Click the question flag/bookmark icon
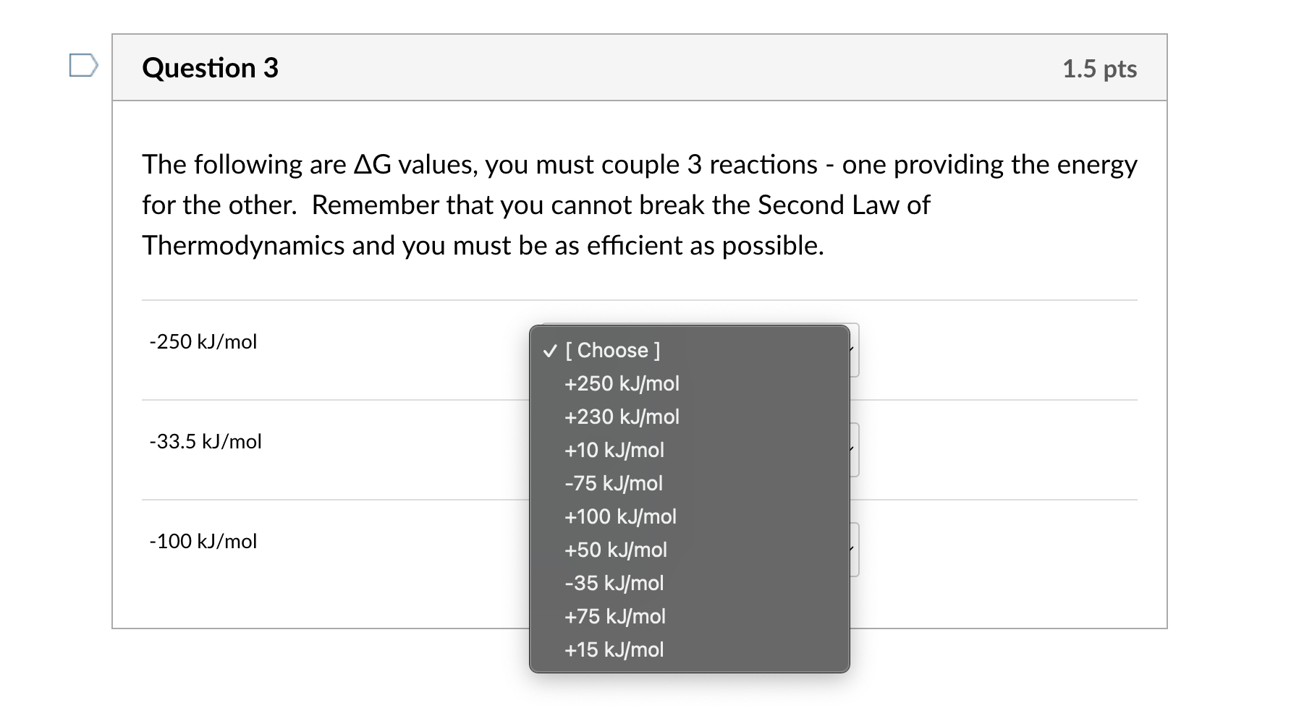1291x716 pixels. [x=82, y=67]
